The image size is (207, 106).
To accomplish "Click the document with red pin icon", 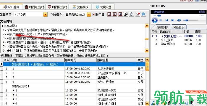I will point(138,14).
